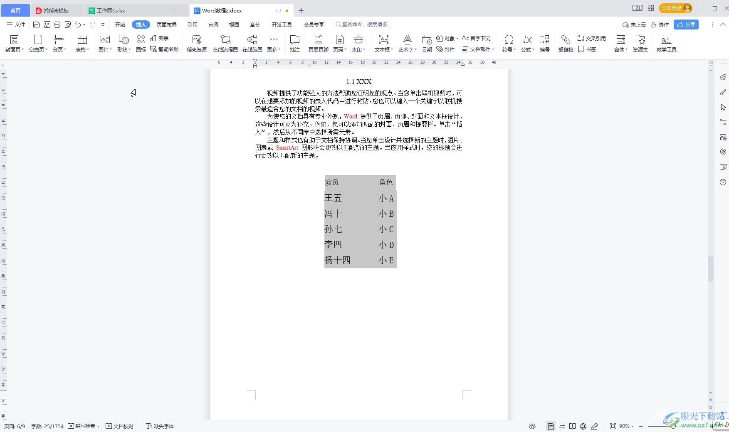This screenshot has height=432, width=729.
Task: Add a 批注 comment
Action: (295, 44)
